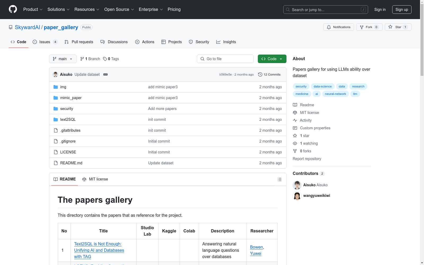Click the fork icon beside '0 forks'
This screenshot has width=424, height=265.
[295, 151]
